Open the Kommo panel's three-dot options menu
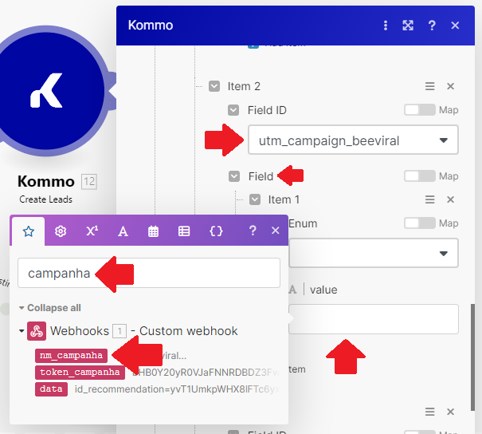The height and width of the screenshot is (434, 482). point(386,26)
